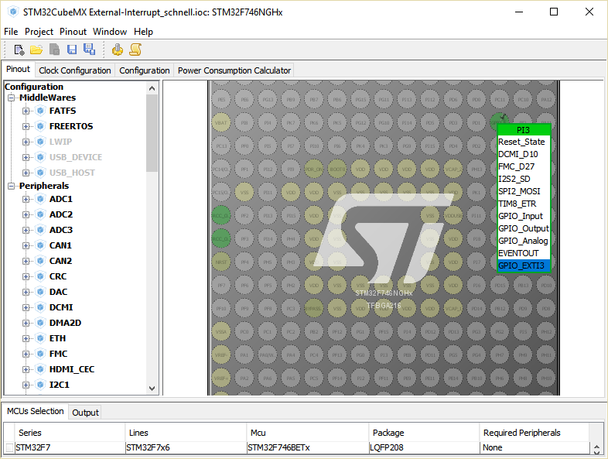Expand the FATFS node

click(x=26, y=111)
